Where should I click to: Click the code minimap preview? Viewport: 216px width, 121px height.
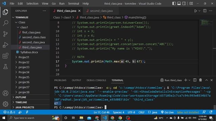(x=206, y=23)
